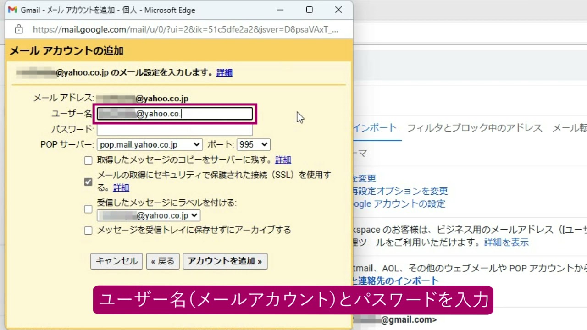Click the URL address bar of the popup

pyautogui.click(x=185, y=29)
